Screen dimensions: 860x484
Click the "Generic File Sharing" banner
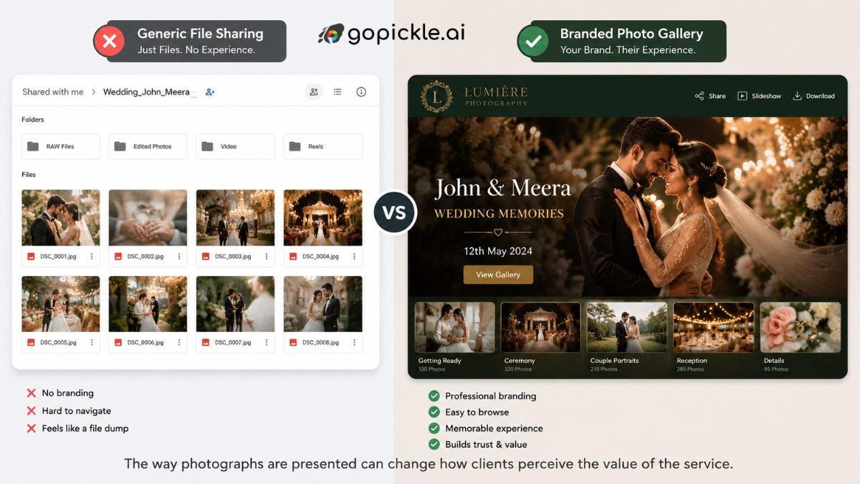pyautogui.click(x=191, y=41)
